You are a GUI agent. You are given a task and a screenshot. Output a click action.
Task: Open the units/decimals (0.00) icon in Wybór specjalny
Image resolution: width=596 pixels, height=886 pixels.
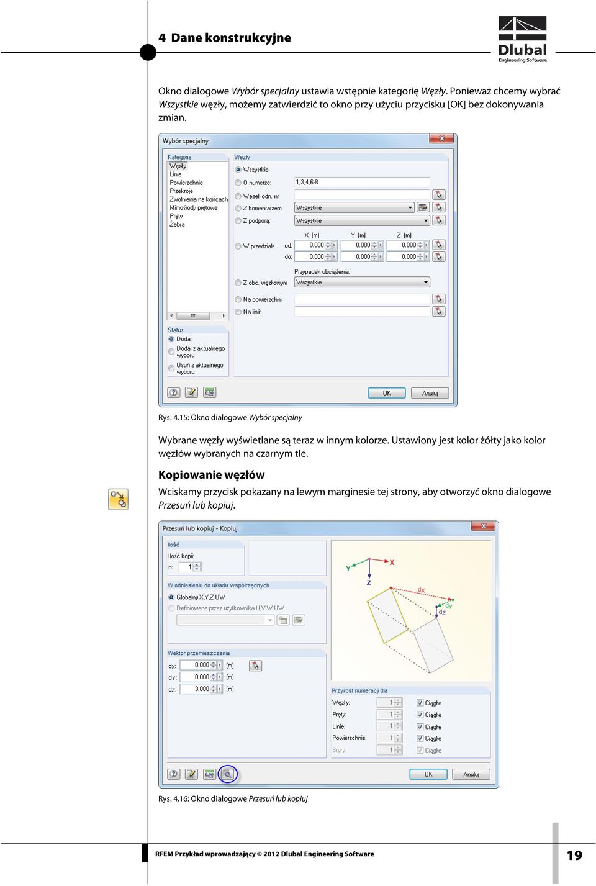click(209, 392)
